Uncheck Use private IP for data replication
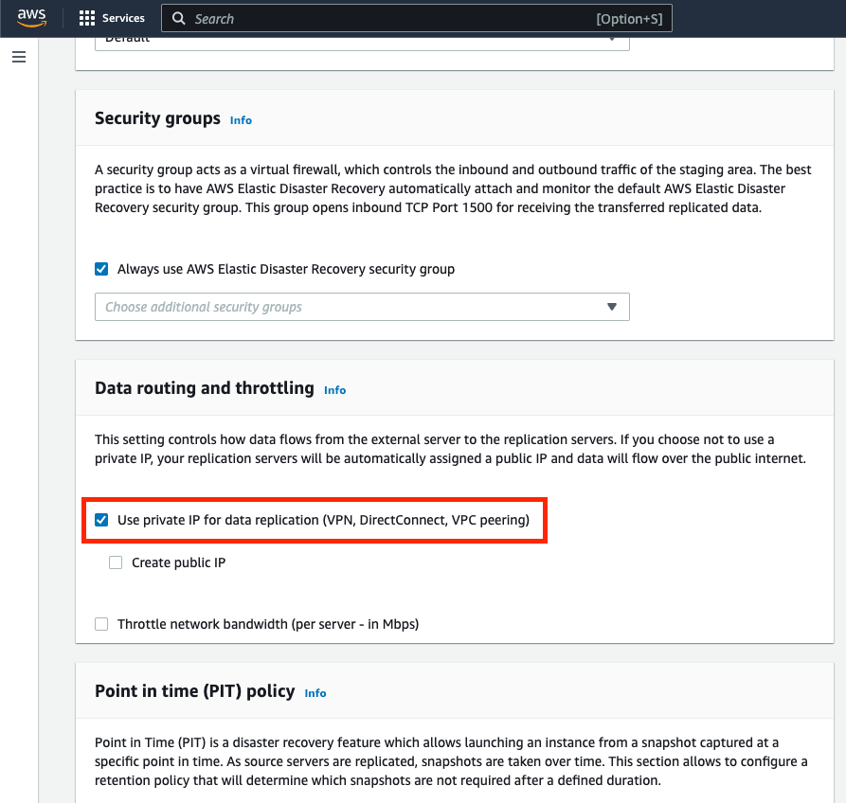846x803 pixels. (x=101, y=520)
